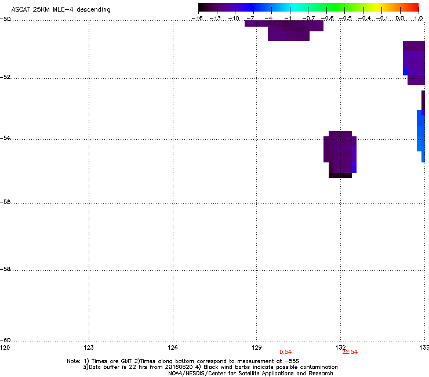The width and height of the screenshot is (429, 377).
Task: Click the -10 colorbar label
Action: (234, 19)
